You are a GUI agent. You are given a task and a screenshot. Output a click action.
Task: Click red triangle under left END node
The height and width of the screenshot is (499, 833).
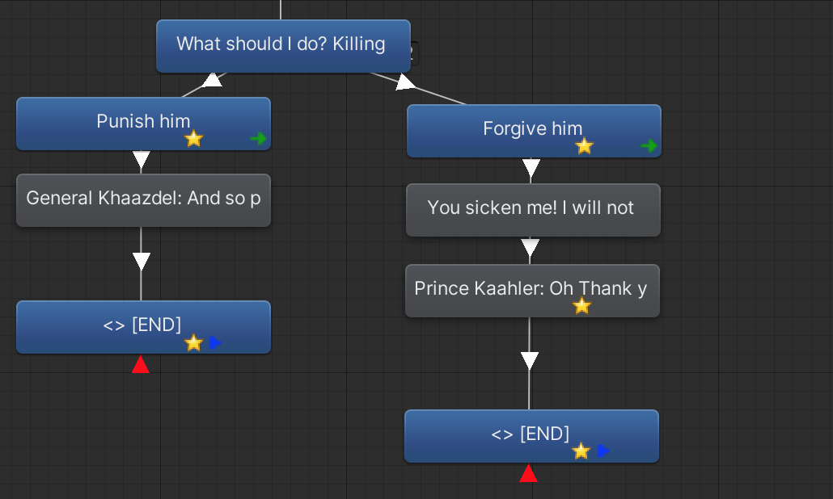(141, 365)
